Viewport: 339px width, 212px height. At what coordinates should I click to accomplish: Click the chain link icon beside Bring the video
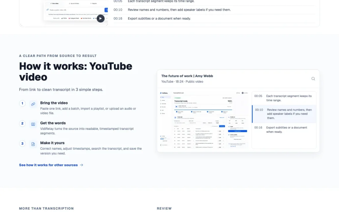click(x=33, y=104)
